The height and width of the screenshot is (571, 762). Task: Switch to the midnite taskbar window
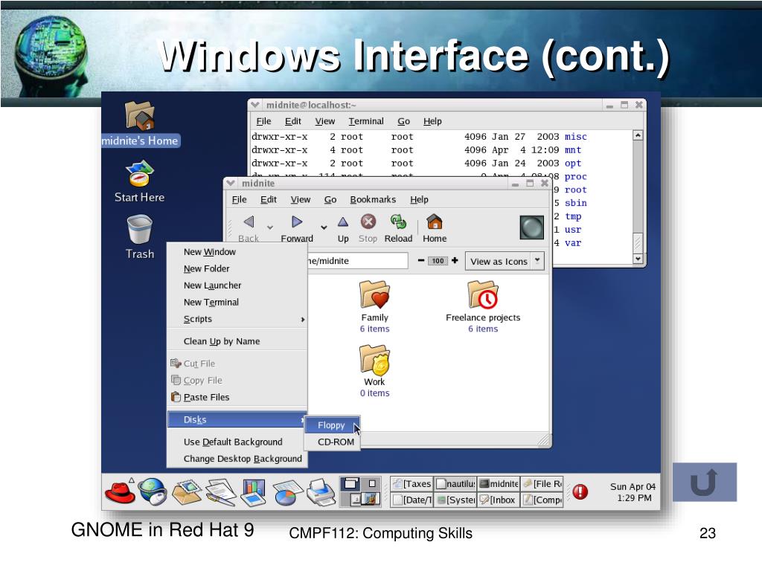[499, 484]
